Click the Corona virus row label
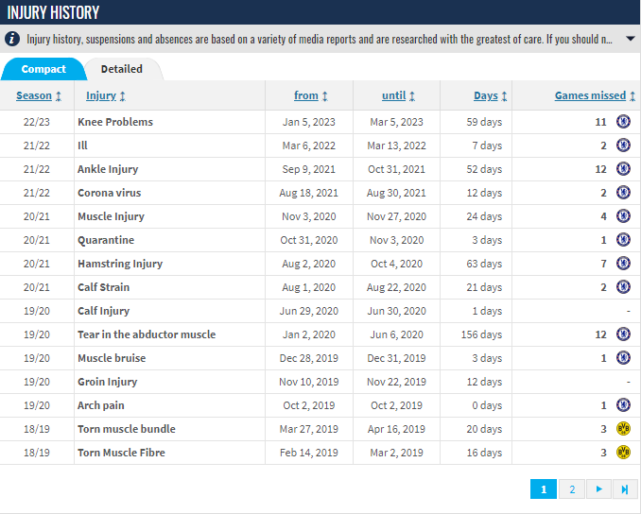 [x=109, y=193]
